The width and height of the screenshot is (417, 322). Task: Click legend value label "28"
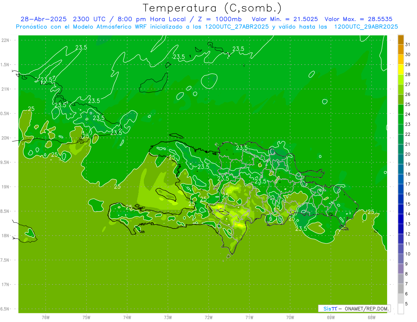pos(408,74)
